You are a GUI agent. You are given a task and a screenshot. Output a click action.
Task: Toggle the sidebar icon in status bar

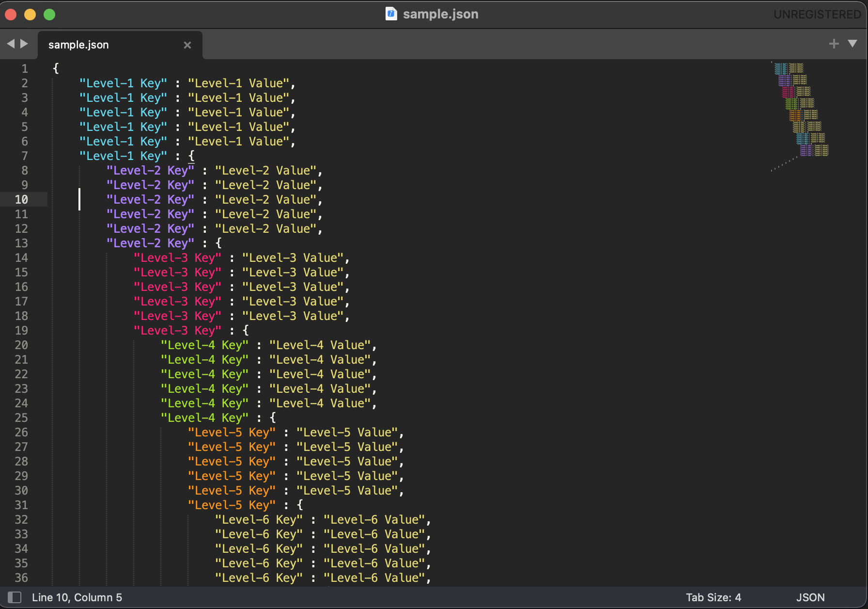point(14,597)
